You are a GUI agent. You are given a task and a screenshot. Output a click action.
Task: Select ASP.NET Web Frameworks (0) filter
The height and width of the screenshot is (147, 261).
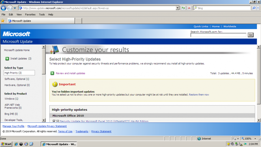coord(13,106)
